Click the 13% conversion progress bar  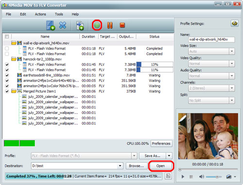155,64
